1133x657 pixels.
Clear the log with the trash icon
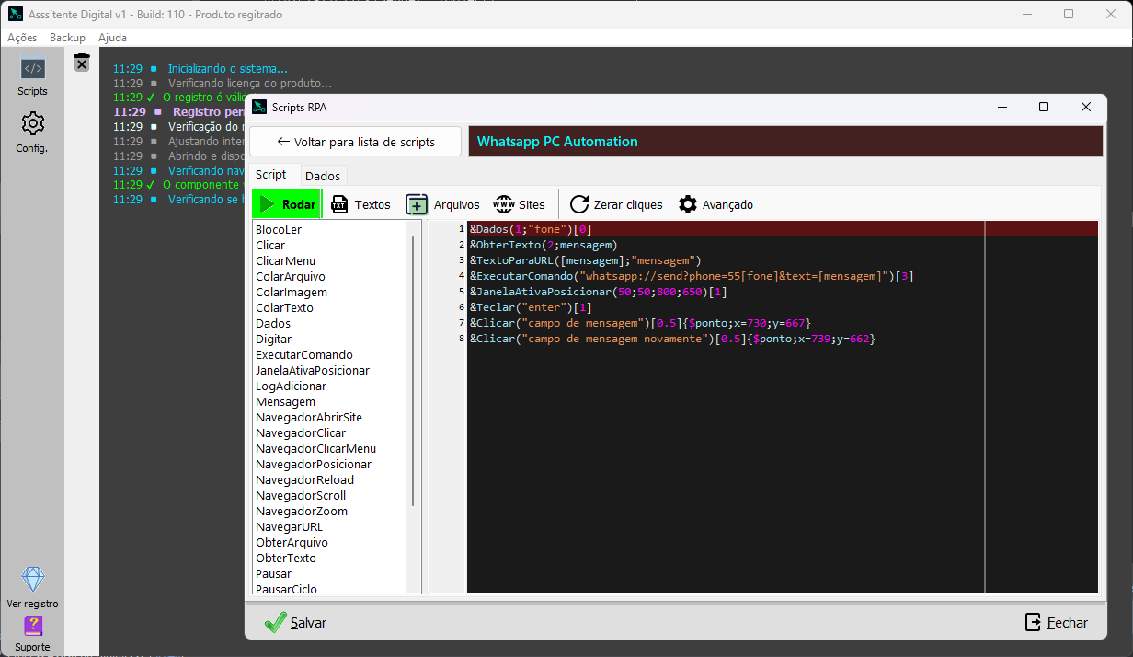click(82, 62)
